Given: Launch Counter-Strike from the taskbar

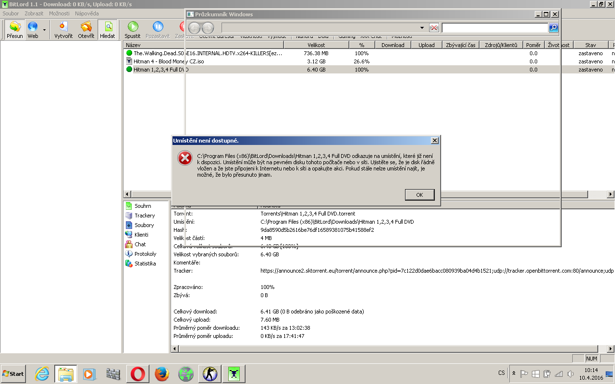Looking at the screenshot, I should coord(209,373).
